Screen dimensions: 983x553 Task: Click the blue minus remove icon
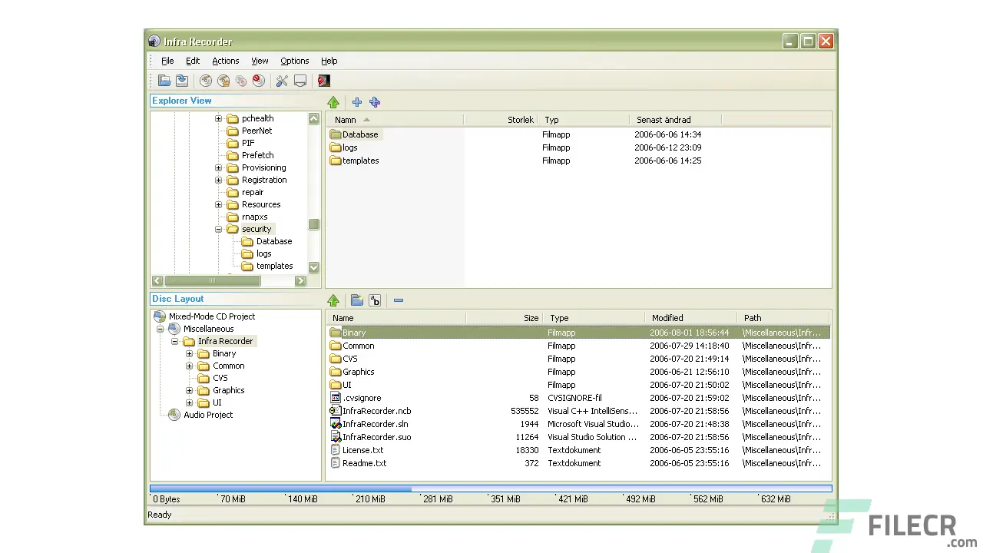(399, 300)
